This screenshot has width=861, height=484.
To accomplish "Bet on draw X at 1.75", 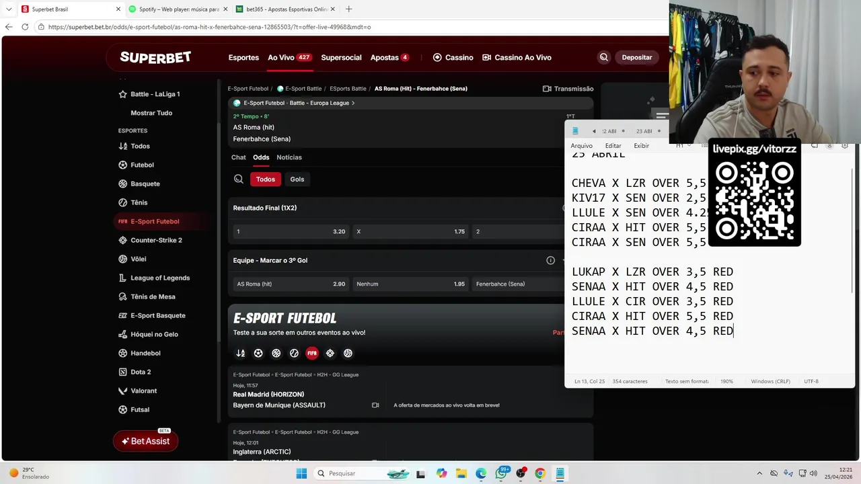I will tap(410, 231).
